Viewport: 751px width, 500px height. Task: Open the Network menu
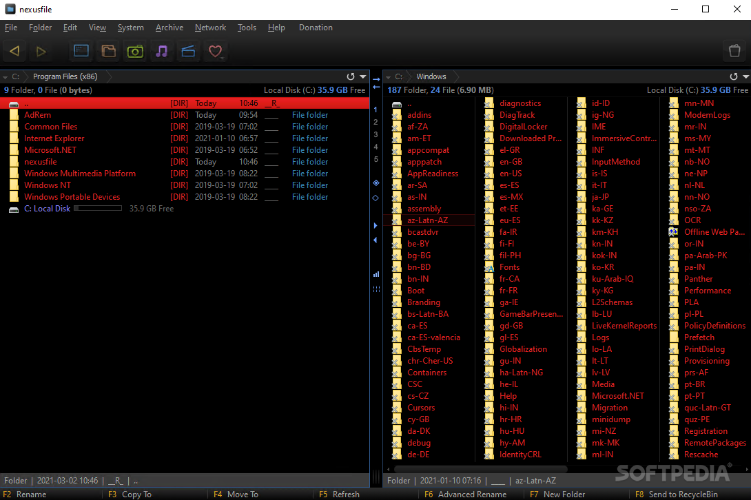click(210, 28)
